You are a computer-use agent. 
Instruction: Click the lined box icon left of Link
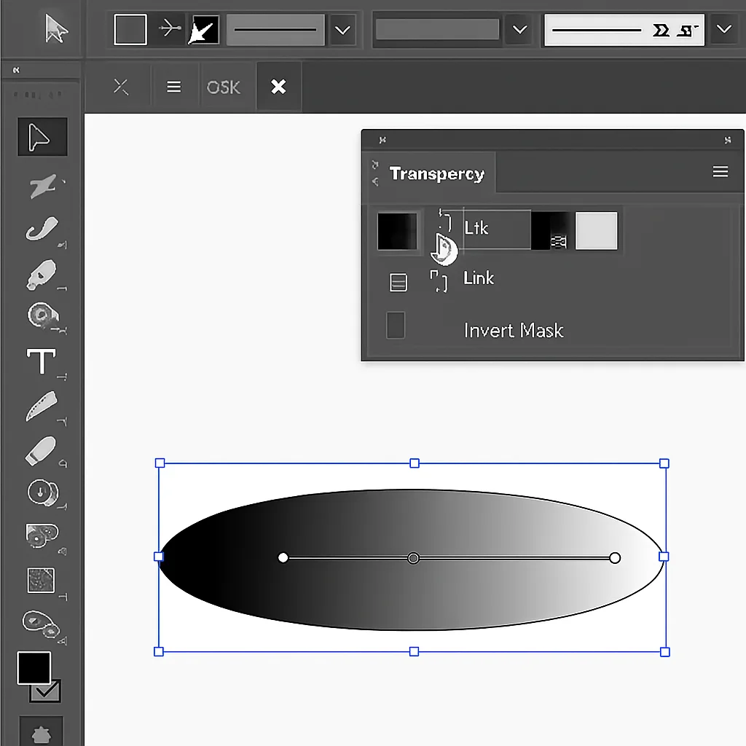click(x=398, y=282)
